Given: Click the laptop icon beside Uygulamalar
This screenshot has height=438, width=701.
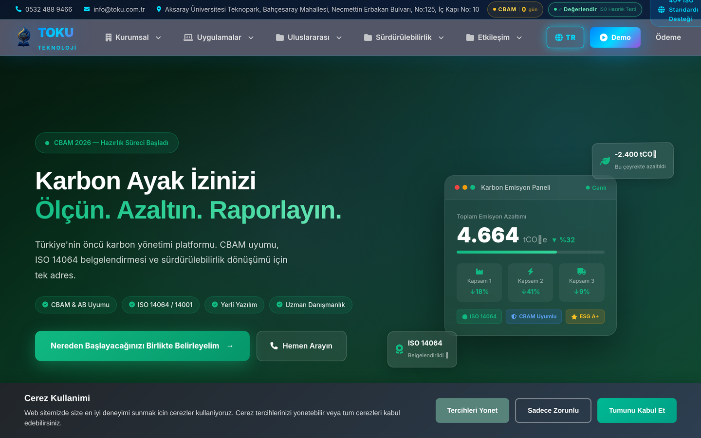Looking at the screenshot, I should click(188, 37).
